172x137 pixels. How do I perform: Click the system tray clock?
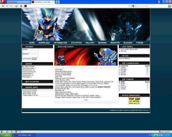(167, 135)
